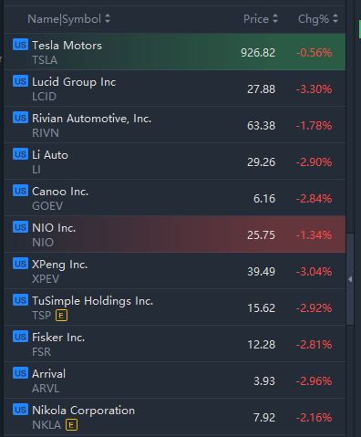Open Lucid Group Inc LCID stock
Image resolution: width=361 pixels, height=437 pixels.
175,88
